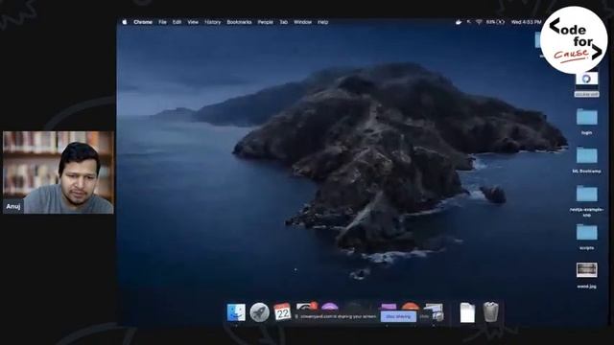The image size is (614, 345).
Task: Open the People menu
Action: [x=266, y=22]
